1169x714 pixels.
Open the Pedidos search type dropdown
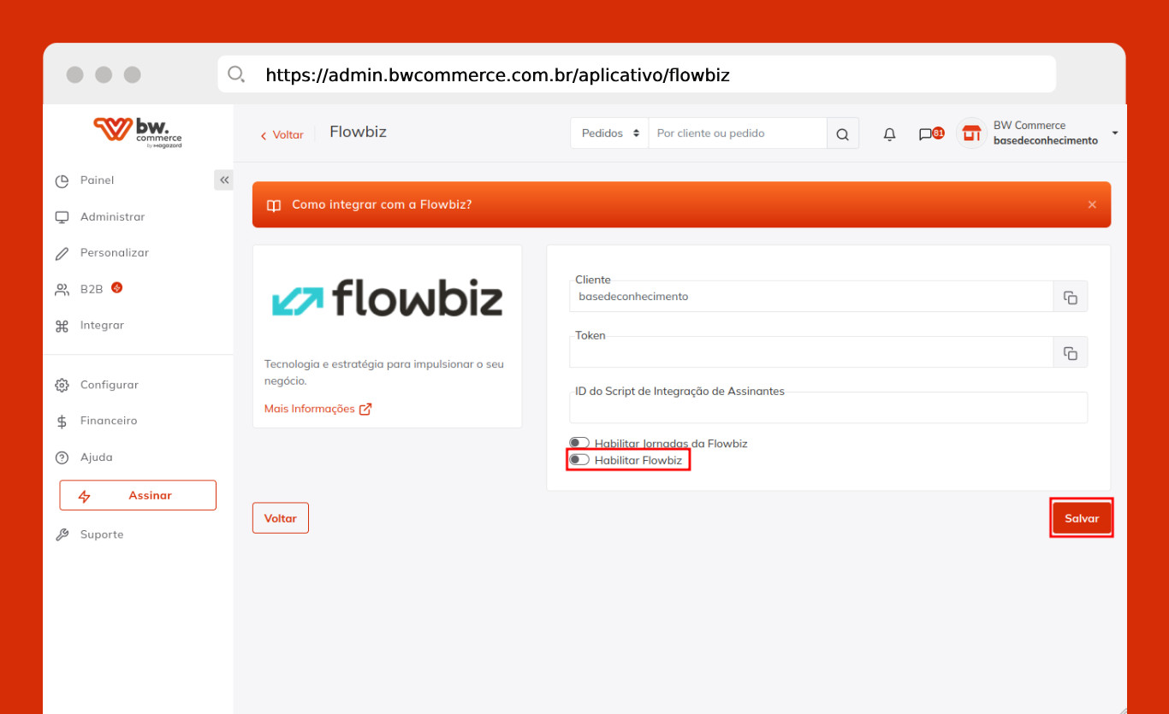pyautogui.click(x=610, y=133)
